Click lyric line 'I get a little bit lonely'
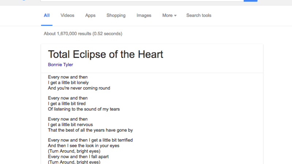Image resolution: width=292 pixels, height=164 pixels. tap(68, 83)
